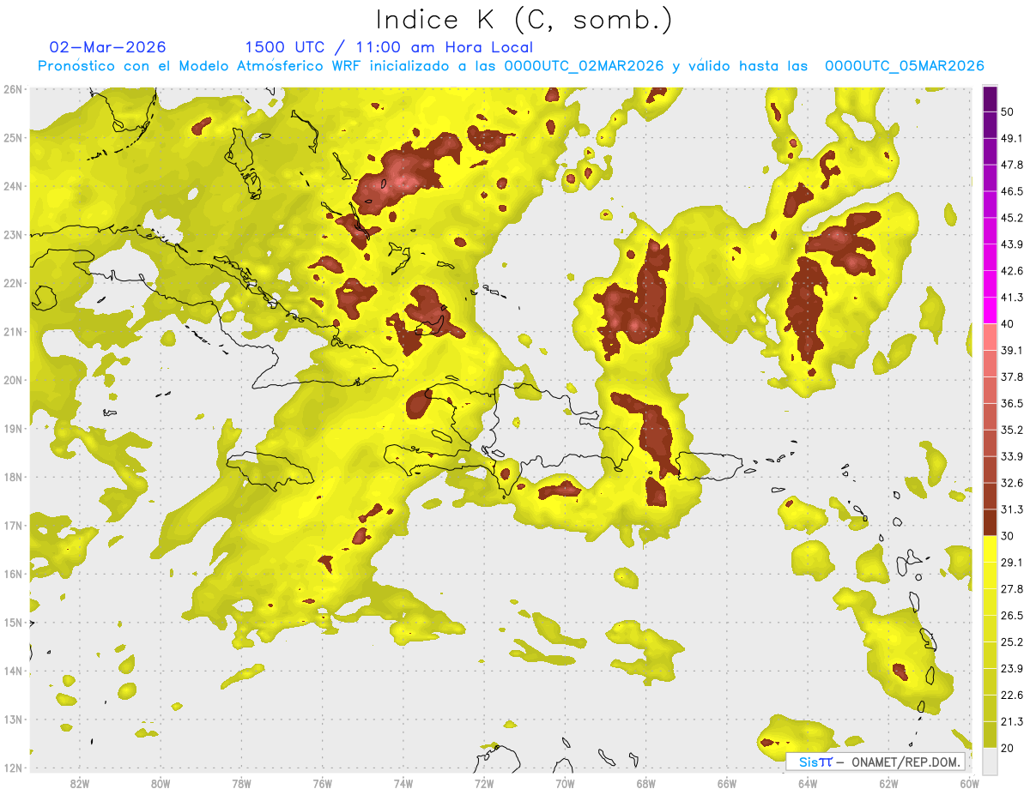This screenshot has width=1030, height=795.
Task: Select the "42.6" legend value
Action: tap(1012, 272)
